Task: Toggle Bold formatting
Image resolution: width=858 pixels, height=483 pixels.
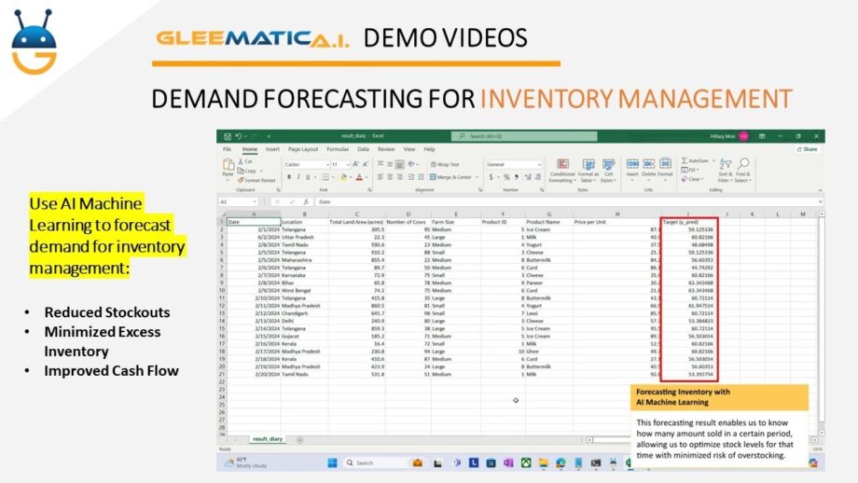Action: (x=289, y=177)
